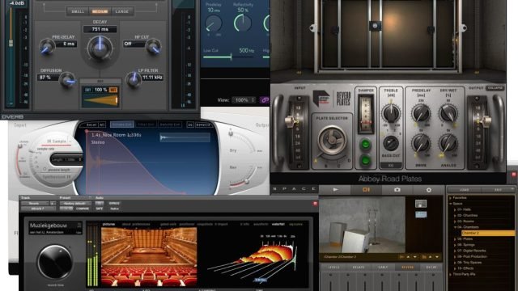Image resolution: width=518 pixels, height=291 pixels.
Task: Click the Reflectivity knob in the blue reverb
Action: point(243,23)
